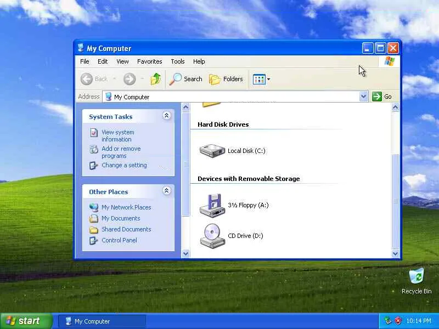Minimize the My Computer window
439x329 pixels.
pos(367,48)
